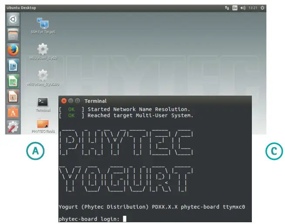Open the De keyboard layout indicator

(x=235, y=8)
